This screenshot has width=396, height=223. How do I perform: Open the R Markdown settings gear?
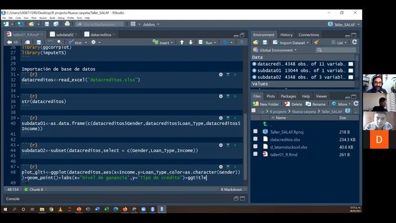click(93, 42)
